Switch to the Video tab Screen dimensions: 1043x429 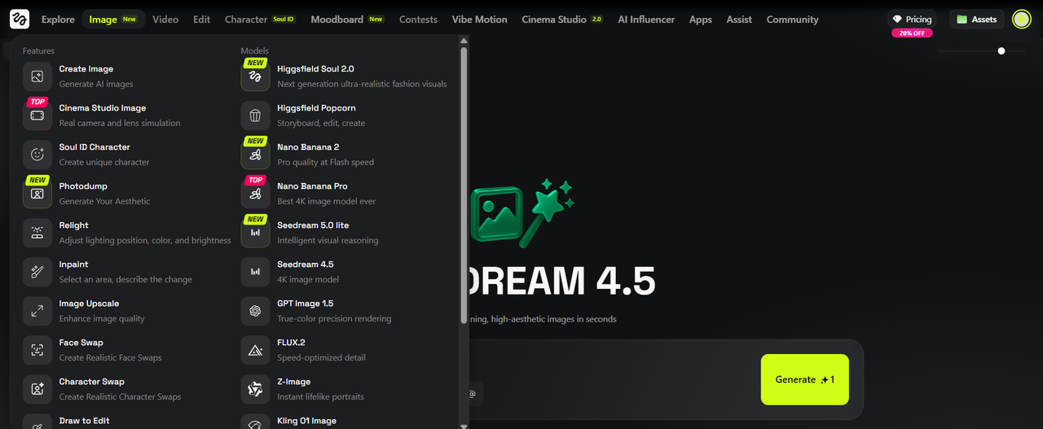click(165, 20)
